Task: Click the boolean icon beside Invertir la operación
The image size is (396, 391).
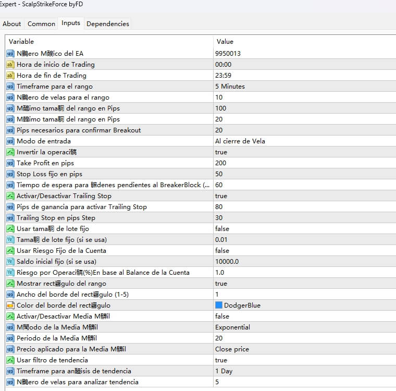Action: [x=10, y=152]
